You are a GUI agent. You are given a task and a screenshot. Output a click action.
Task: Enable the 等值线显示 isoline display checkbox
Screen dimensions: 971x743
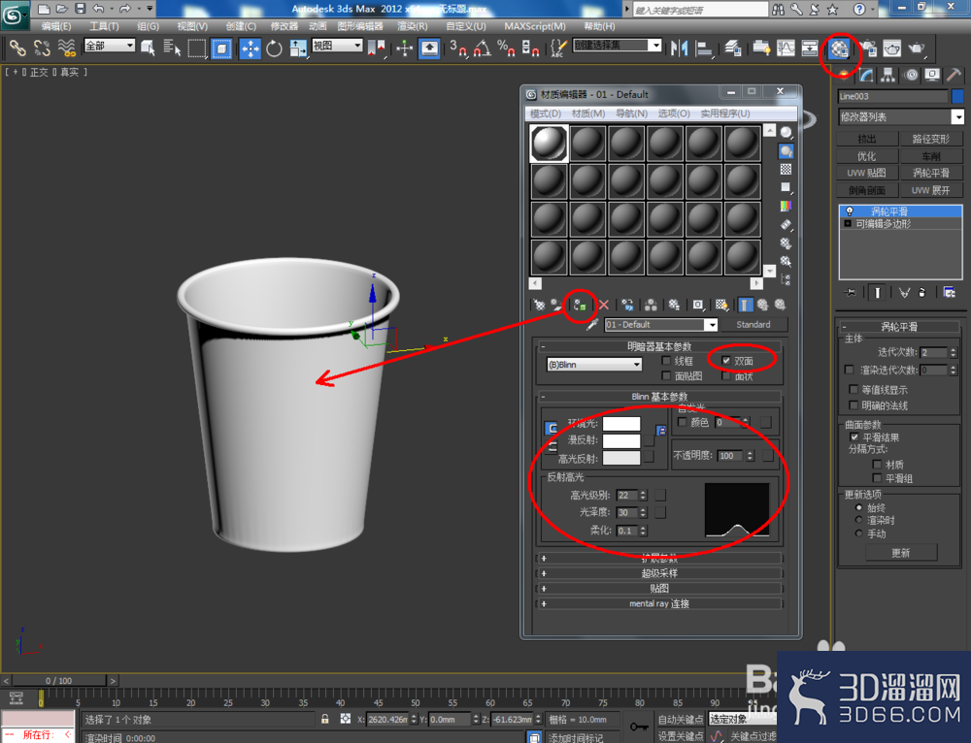854,389
